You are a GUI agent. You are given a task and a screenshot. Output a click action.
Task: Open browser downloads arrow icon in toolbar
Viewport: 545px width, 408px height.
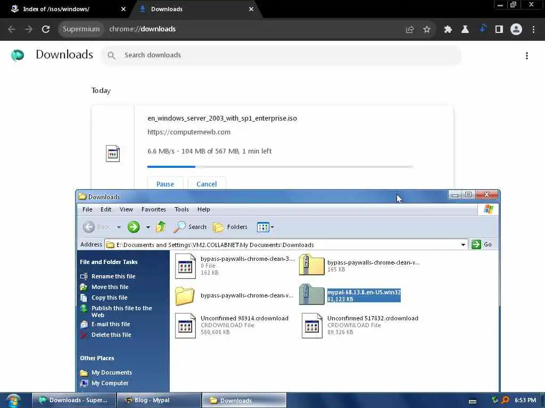482,29
